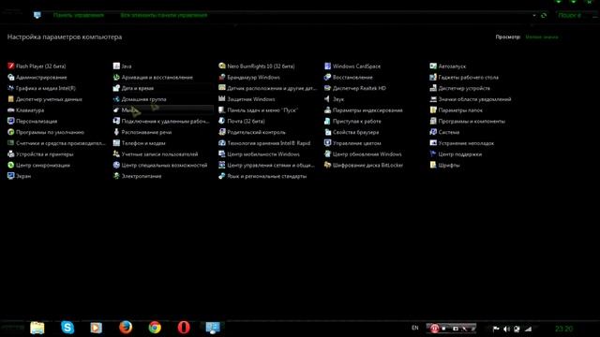Viewport: 600px width, 337px height.
Task: Open the Шрифты fonts icon
Action: pos(433,166)
